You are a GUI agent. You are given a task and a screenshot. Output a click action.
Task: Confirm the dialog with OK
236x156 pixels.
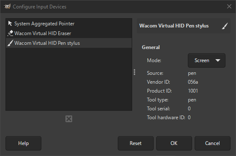(174, 143)
